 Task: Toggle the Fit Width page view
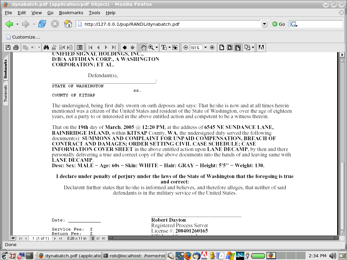tap(238, 48)
